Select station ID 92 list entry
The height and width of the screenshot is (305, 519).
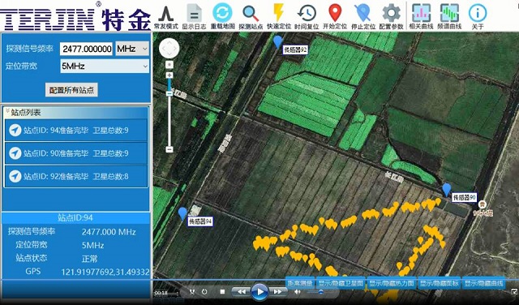pos(75,176)
